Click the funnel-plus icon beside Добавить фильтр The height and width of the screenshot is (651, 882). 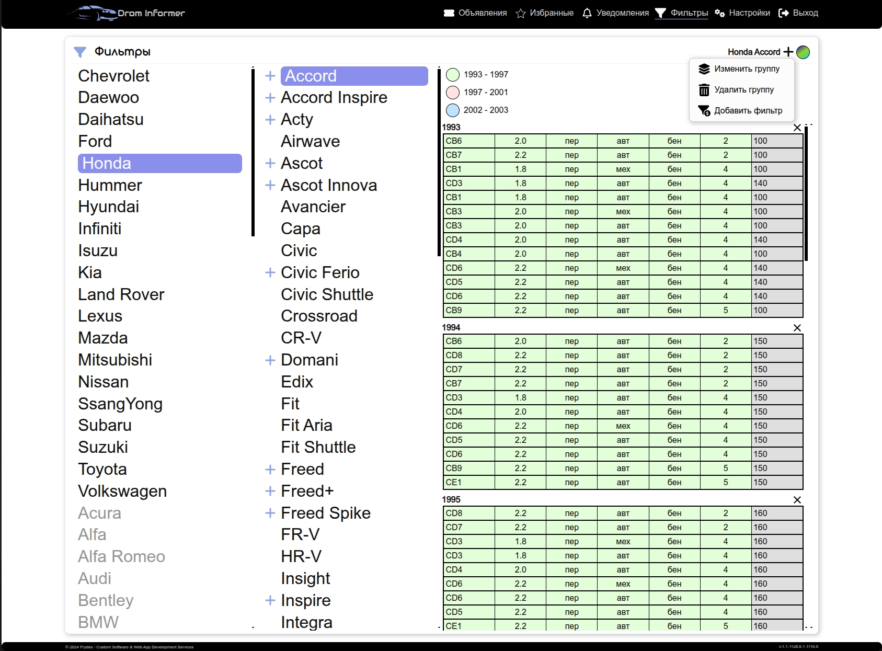704,111
